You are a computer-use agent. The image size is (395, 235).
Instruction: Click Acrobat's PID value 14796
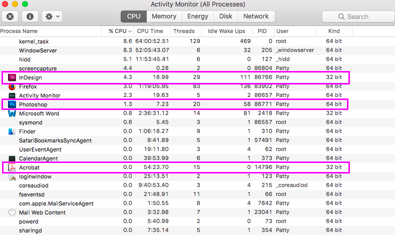click(263, 167)
